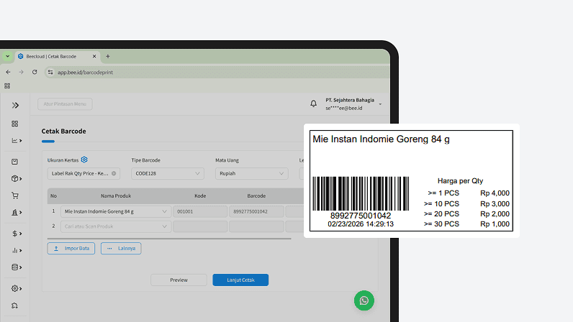
Task: Open the Ukuran Kertas paper size dropdown
Action: pos(84,173)
